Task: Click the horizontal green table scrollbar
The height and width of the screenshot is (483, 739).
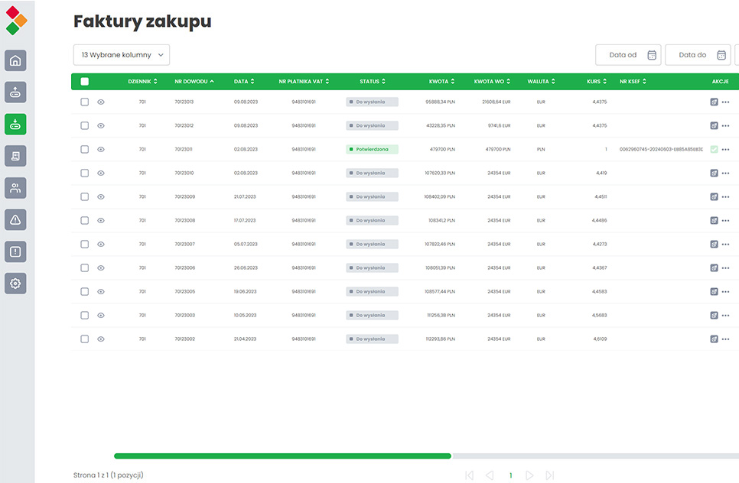Action: (x=282, y=456)
